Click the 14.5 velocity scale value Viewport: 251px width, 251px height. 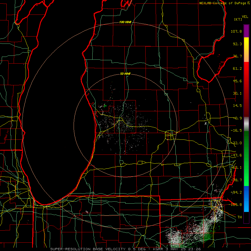(x=237, y=106)
